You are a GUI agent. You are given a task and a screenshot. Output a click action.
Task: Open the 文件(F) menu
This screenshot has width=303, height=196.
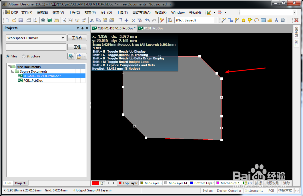click(27, 12)
